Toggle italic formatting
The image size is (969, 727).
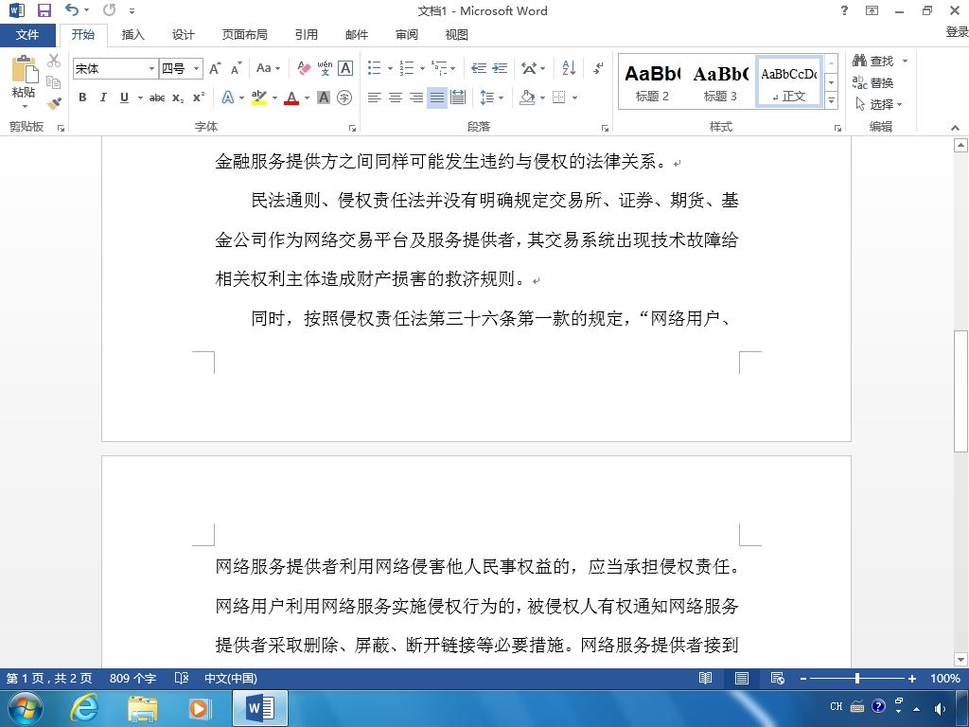[103, 98]
